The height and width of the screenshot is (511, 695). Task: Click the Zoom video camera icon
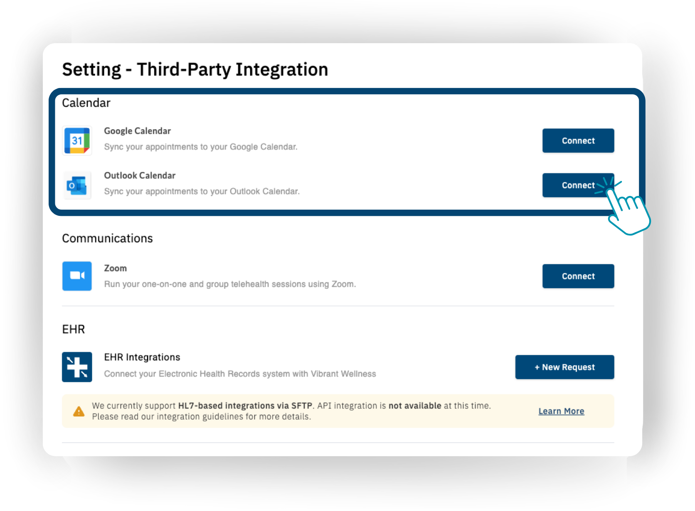(x=77, y=276)
